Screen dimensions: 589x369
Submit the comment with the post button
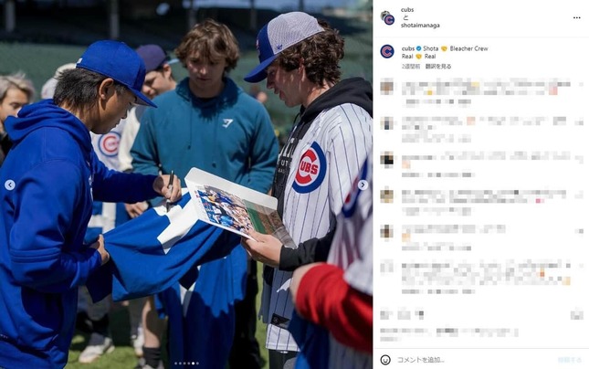click(x=570, y=360)
